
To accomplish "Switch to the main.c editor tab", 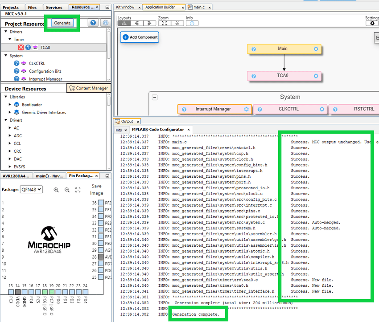I will pos(198,7).
